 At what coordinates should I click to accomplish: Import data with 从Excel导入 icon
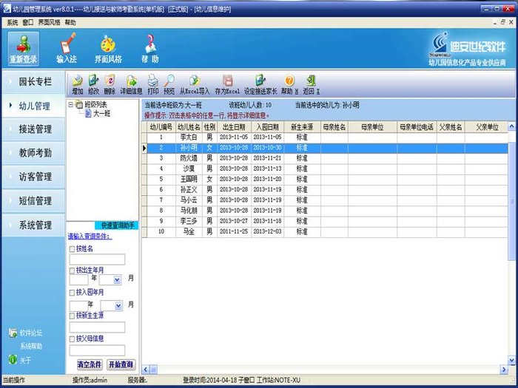(195, 84)
